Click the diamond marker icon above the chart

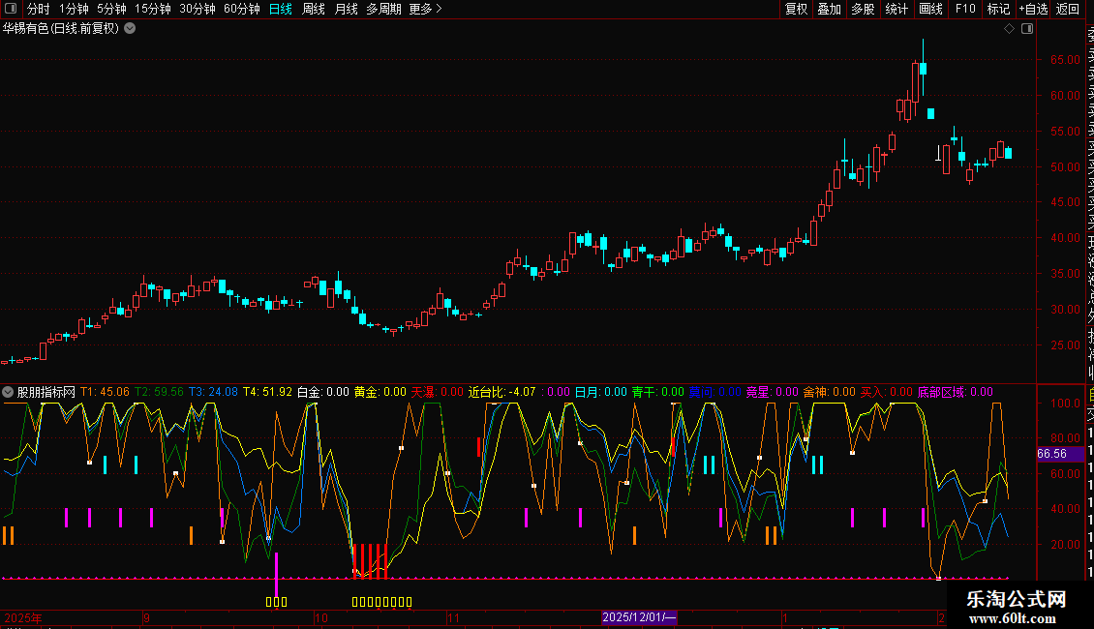tap(1009, 29)
